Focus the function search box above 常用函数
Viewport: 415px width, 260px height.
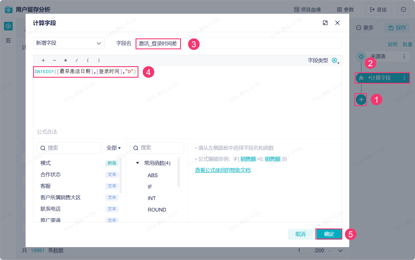(x=157, y=148)
